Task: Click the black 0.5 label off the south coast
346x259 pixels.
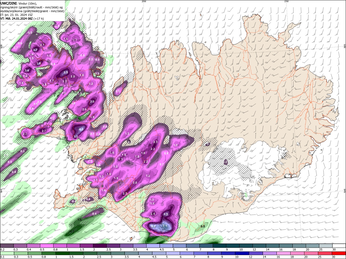Action: coord(203,226)
